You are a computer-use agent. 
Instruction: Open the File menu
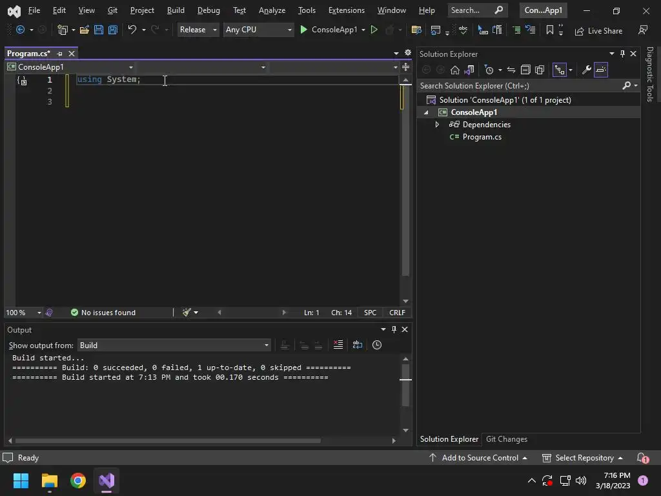point(34,10)
